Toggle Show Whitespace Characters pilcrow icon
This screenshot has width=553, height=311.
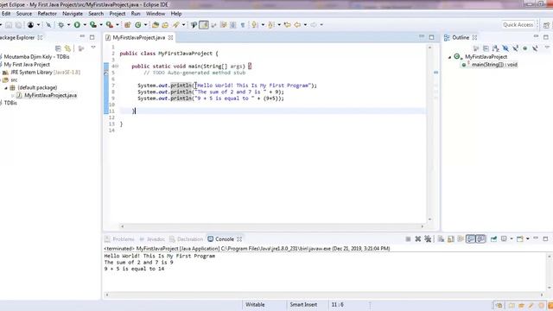click(243, 25)
